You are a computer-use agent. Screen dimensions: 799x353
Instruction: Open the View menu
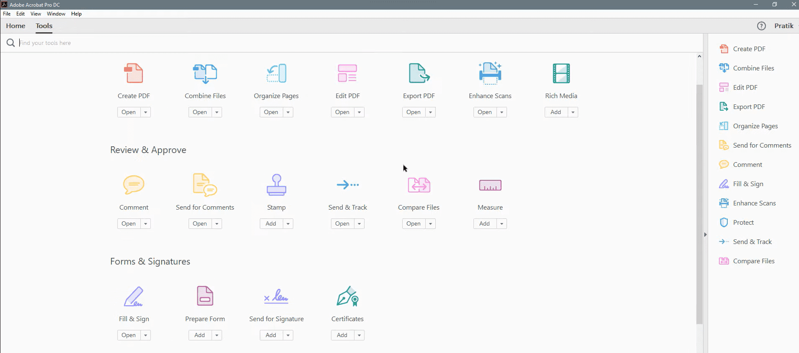(x=36, y=14)
